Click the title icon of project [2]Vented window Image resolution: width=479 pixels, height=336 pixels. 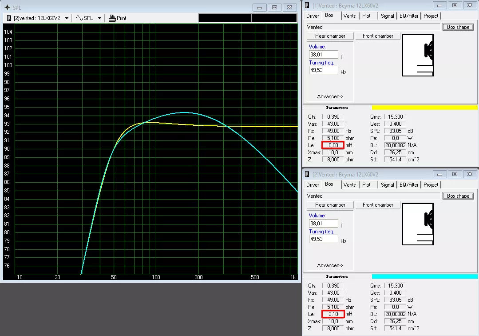click(x=307, y=175)
